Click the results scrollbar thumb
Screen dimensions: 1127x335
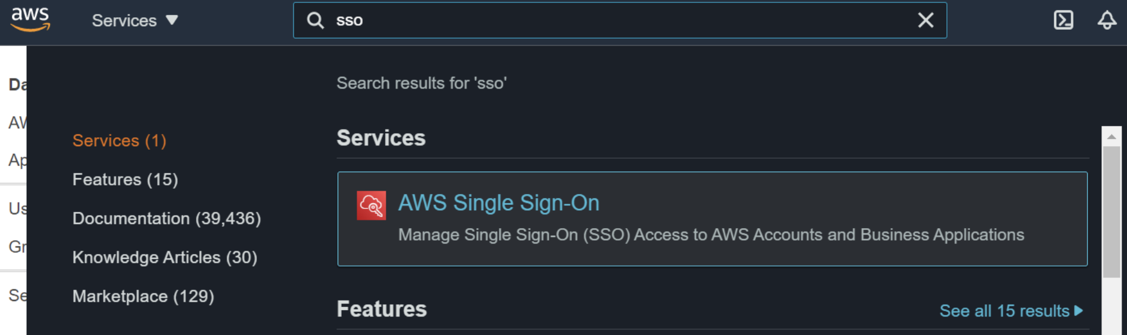click(x=1111, y=211)
